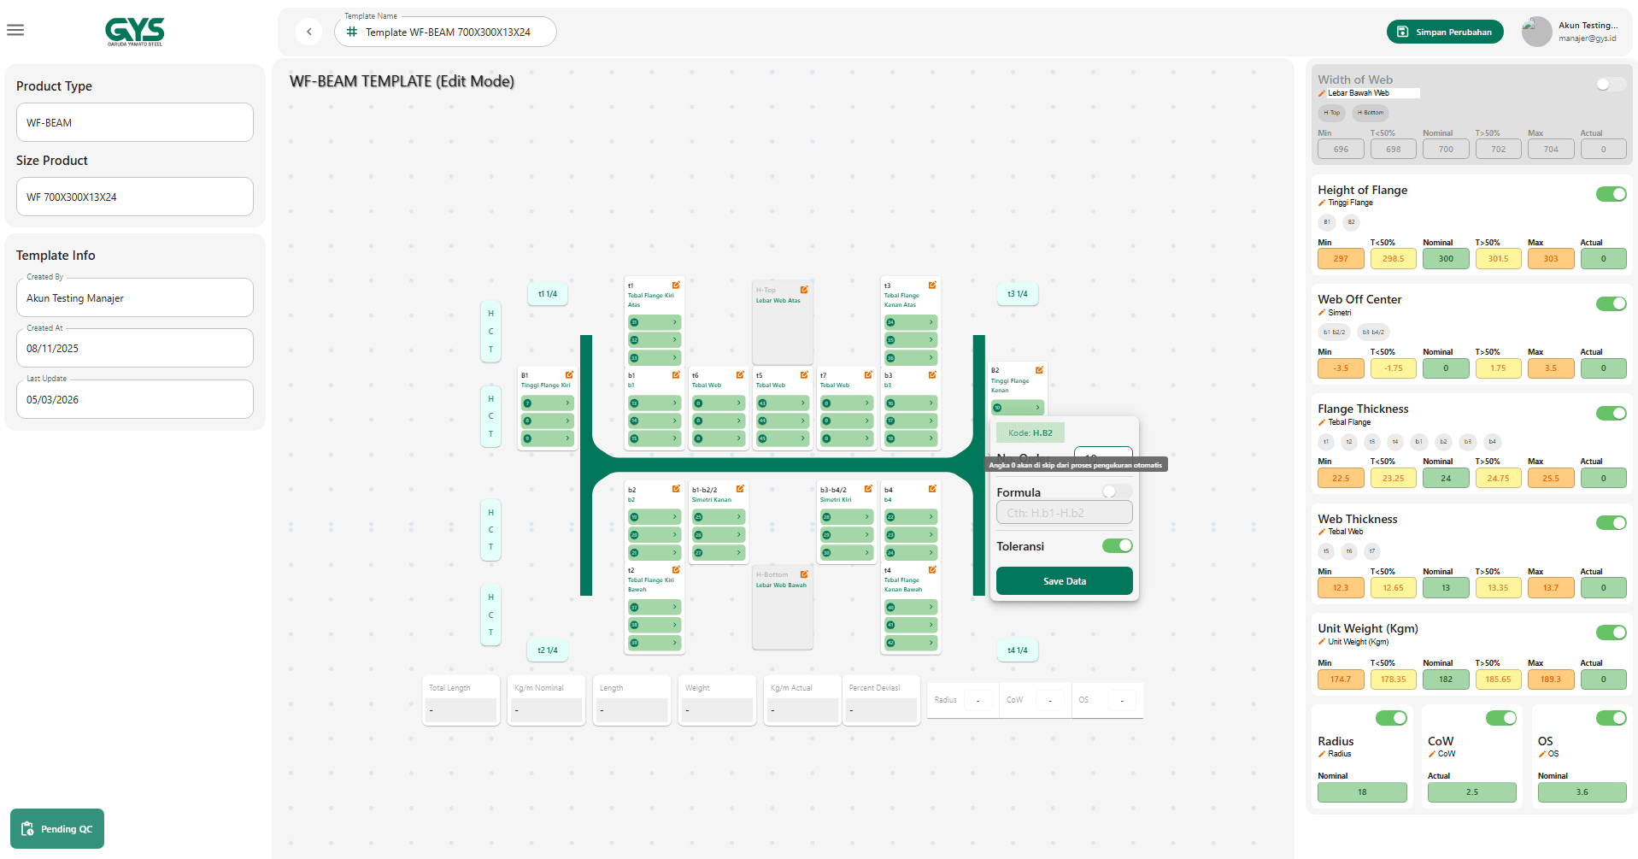
Task: Edit the b1-b2/2 Simetri Kanan card
Action: [740, 490]
